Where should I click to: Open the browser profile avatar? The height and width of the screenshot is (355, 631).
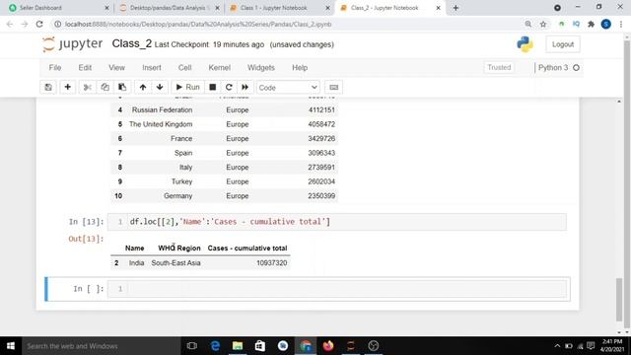pyautogui.click(x=606, y=24)
